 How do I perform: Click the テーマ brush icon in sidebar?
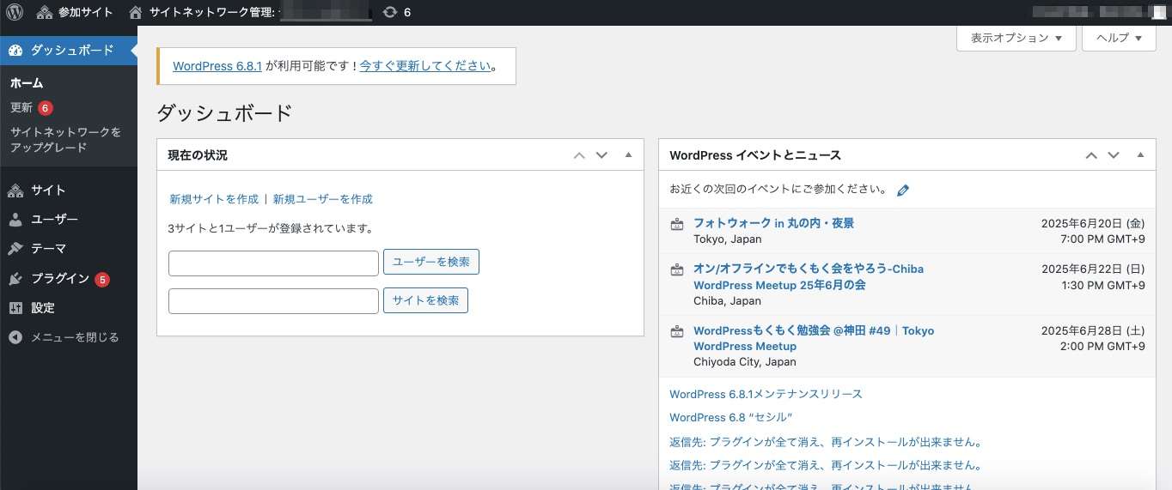tap(15, 249)
